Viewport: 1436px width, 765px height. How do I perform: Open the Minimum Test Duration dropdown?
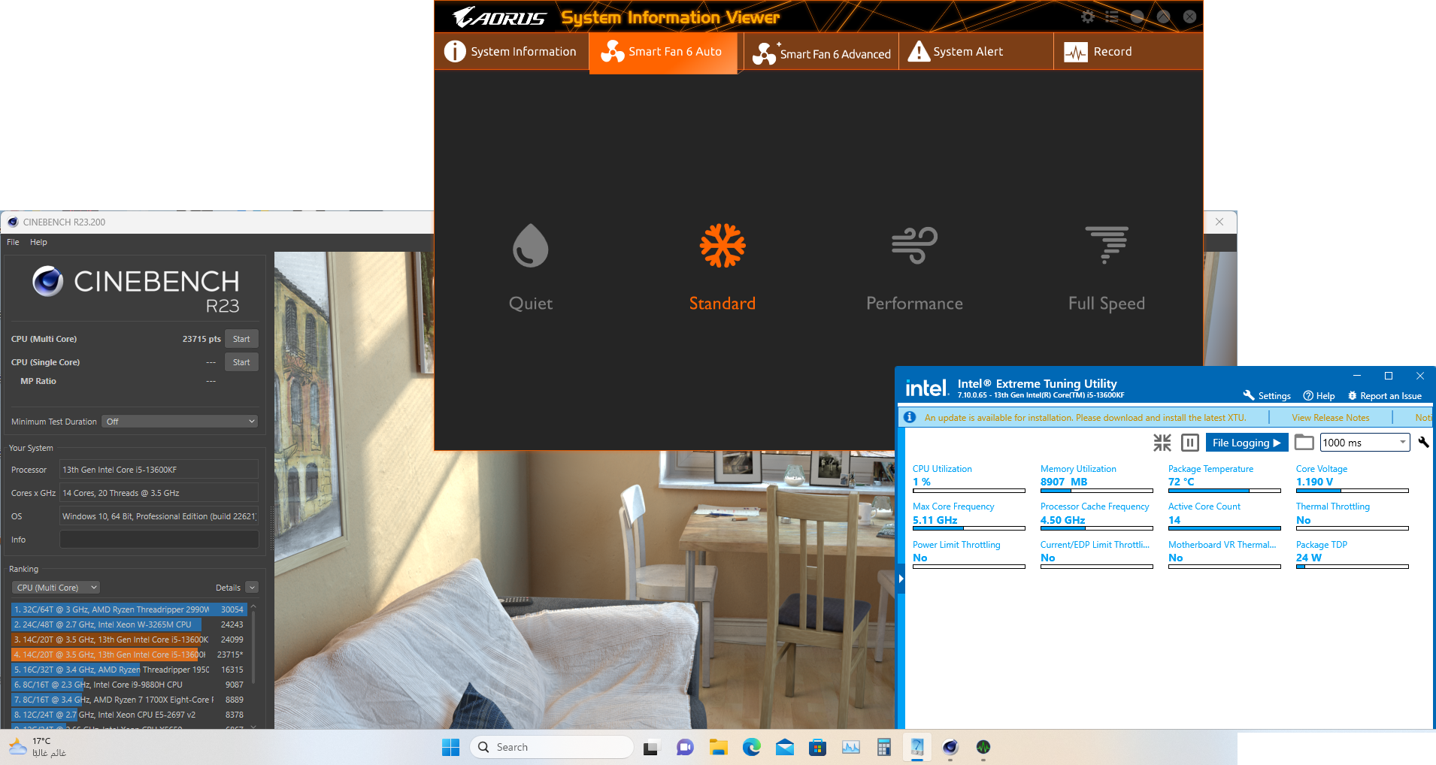[x=180, y=422]
